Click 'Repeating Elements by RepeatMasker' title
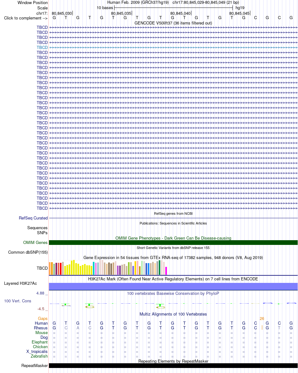 173,361
